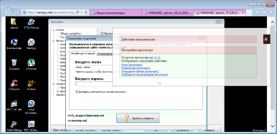Click the help question mark in Настройки window
The height and width of the screenshot is (134, 277).
coord(217,22)
